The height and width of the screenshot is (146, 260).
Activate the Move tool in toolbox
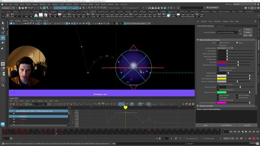tap(3, 38)
